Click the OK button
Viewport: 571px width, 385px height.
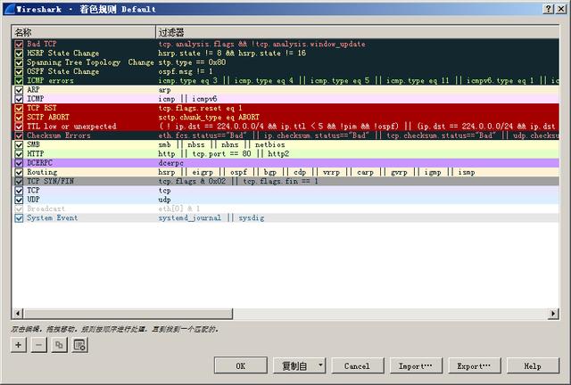click(241, 365)
